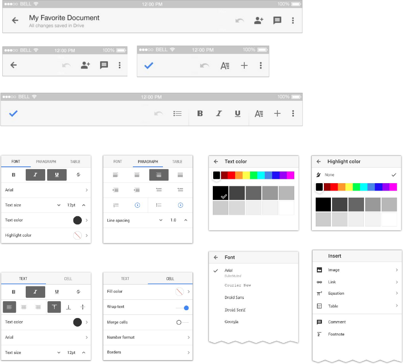403x364 pixels.
Task: Click the back arrow next to My Favorite Document
Action: (15, 20)
